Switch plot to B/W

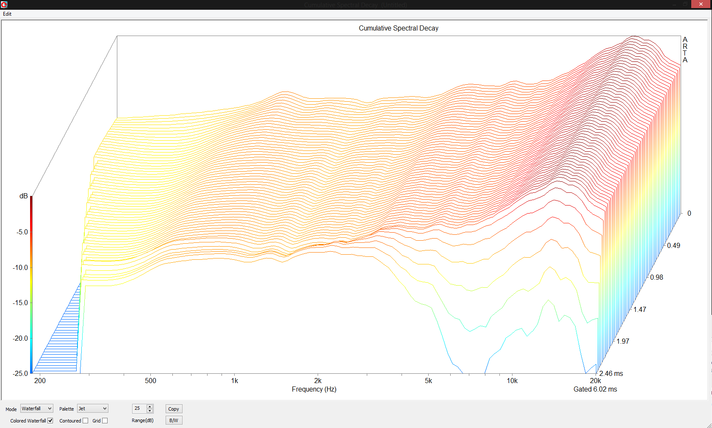coord(174,420)
